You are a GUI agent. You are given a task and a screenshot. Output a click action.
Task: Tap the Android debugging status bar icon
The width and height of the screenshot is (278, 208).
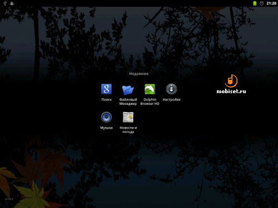point(12,3)
